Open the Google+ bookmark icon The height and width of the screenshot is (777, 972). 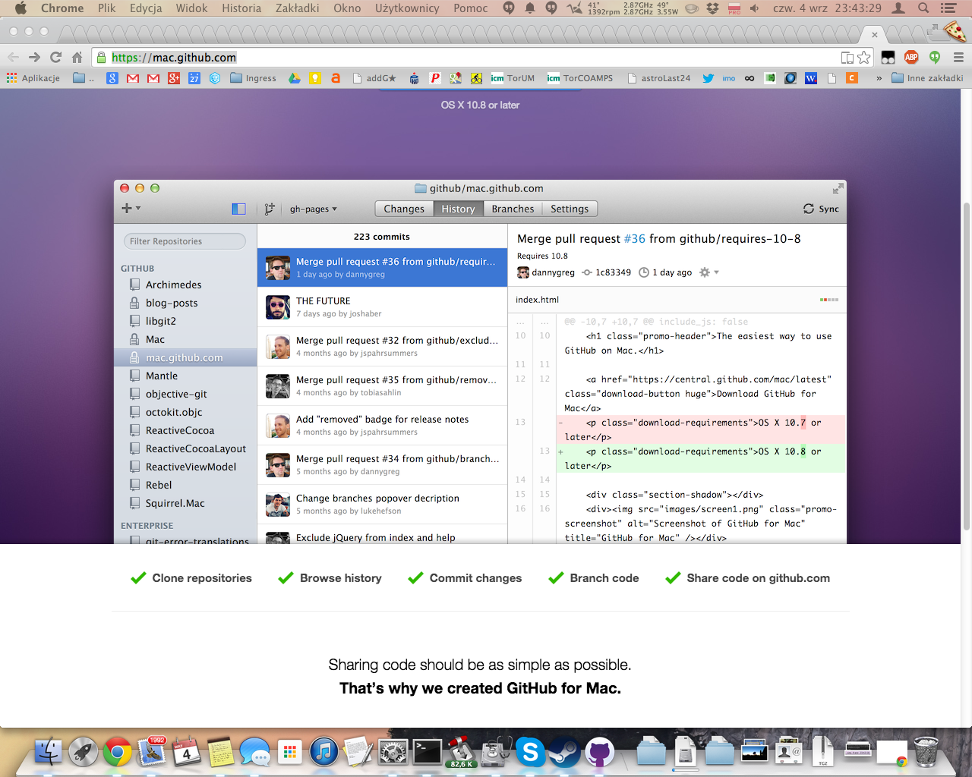pos(174,78)
